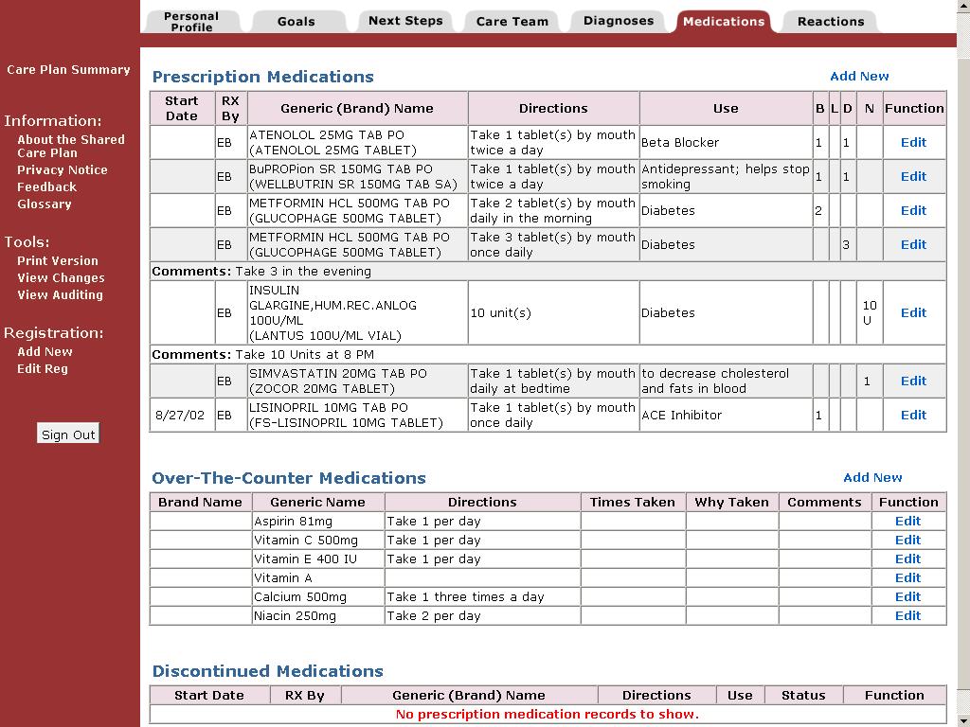Edit the Calcium 500mg entry
Screen dimensions: 970x727
coord(907,596)
